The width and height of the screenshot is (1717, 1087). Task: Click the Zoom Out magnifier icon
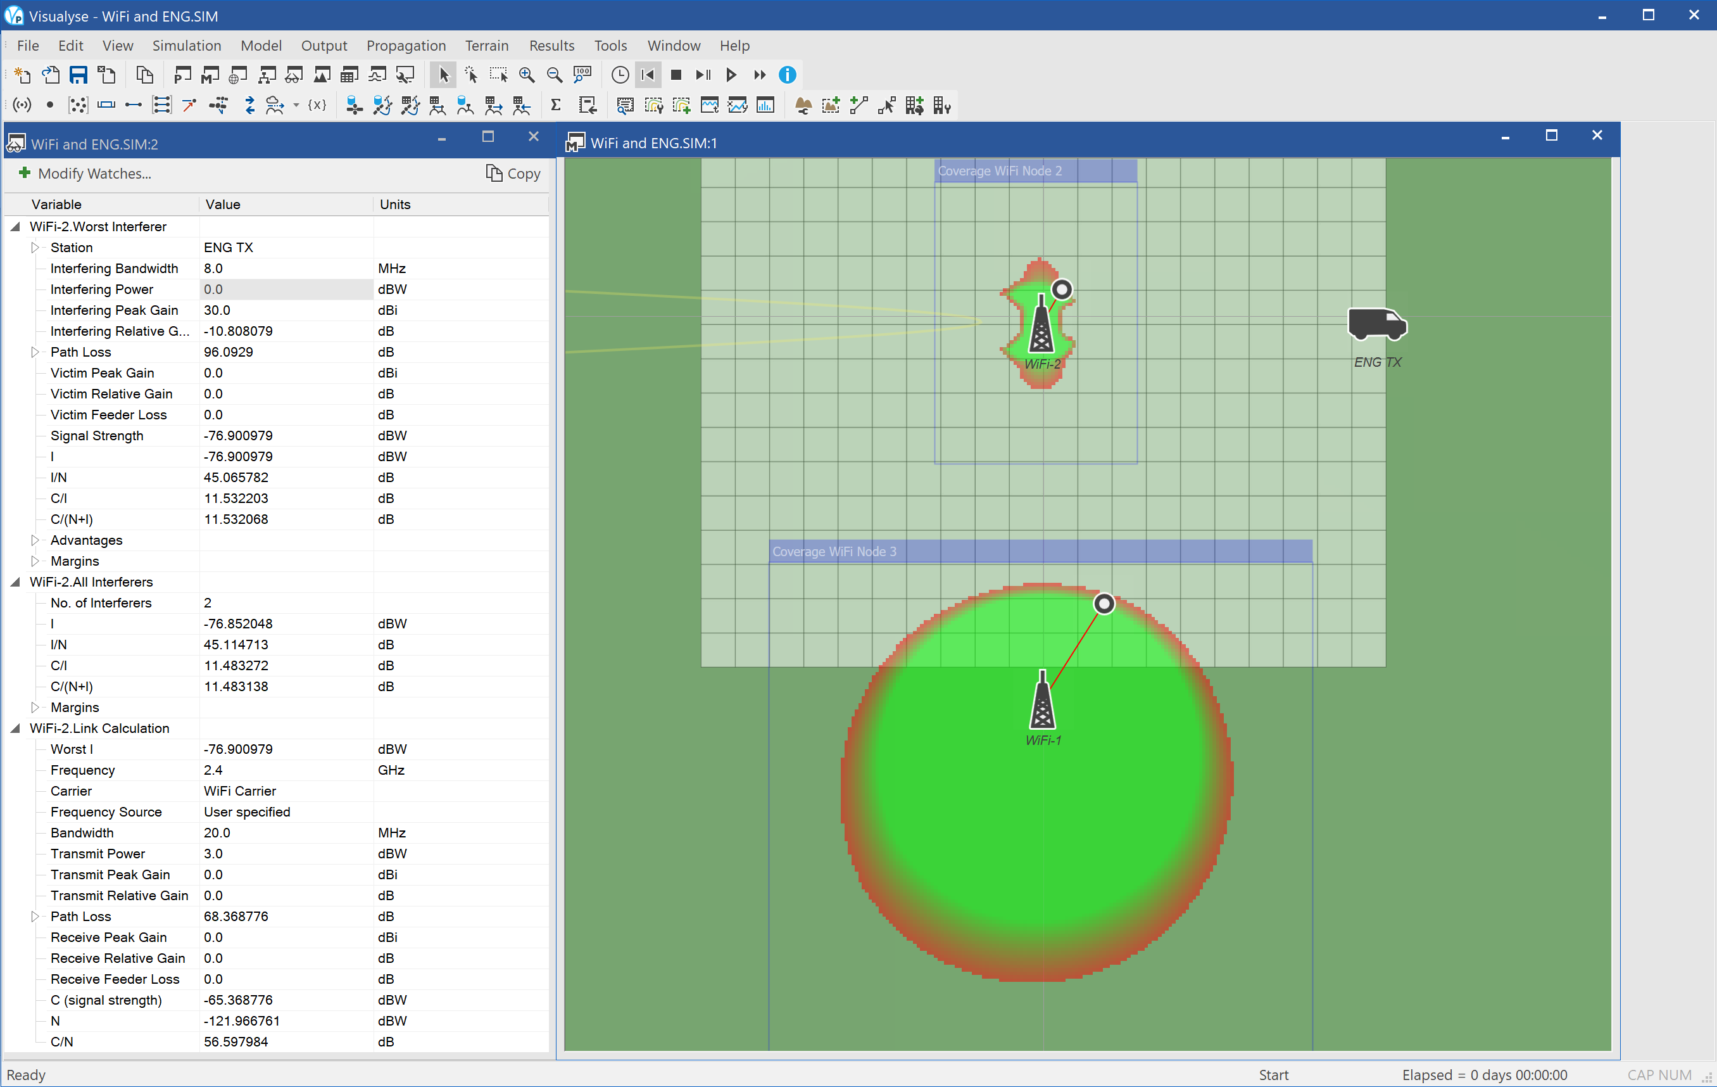pyautogui.click(x=554, y=75)
